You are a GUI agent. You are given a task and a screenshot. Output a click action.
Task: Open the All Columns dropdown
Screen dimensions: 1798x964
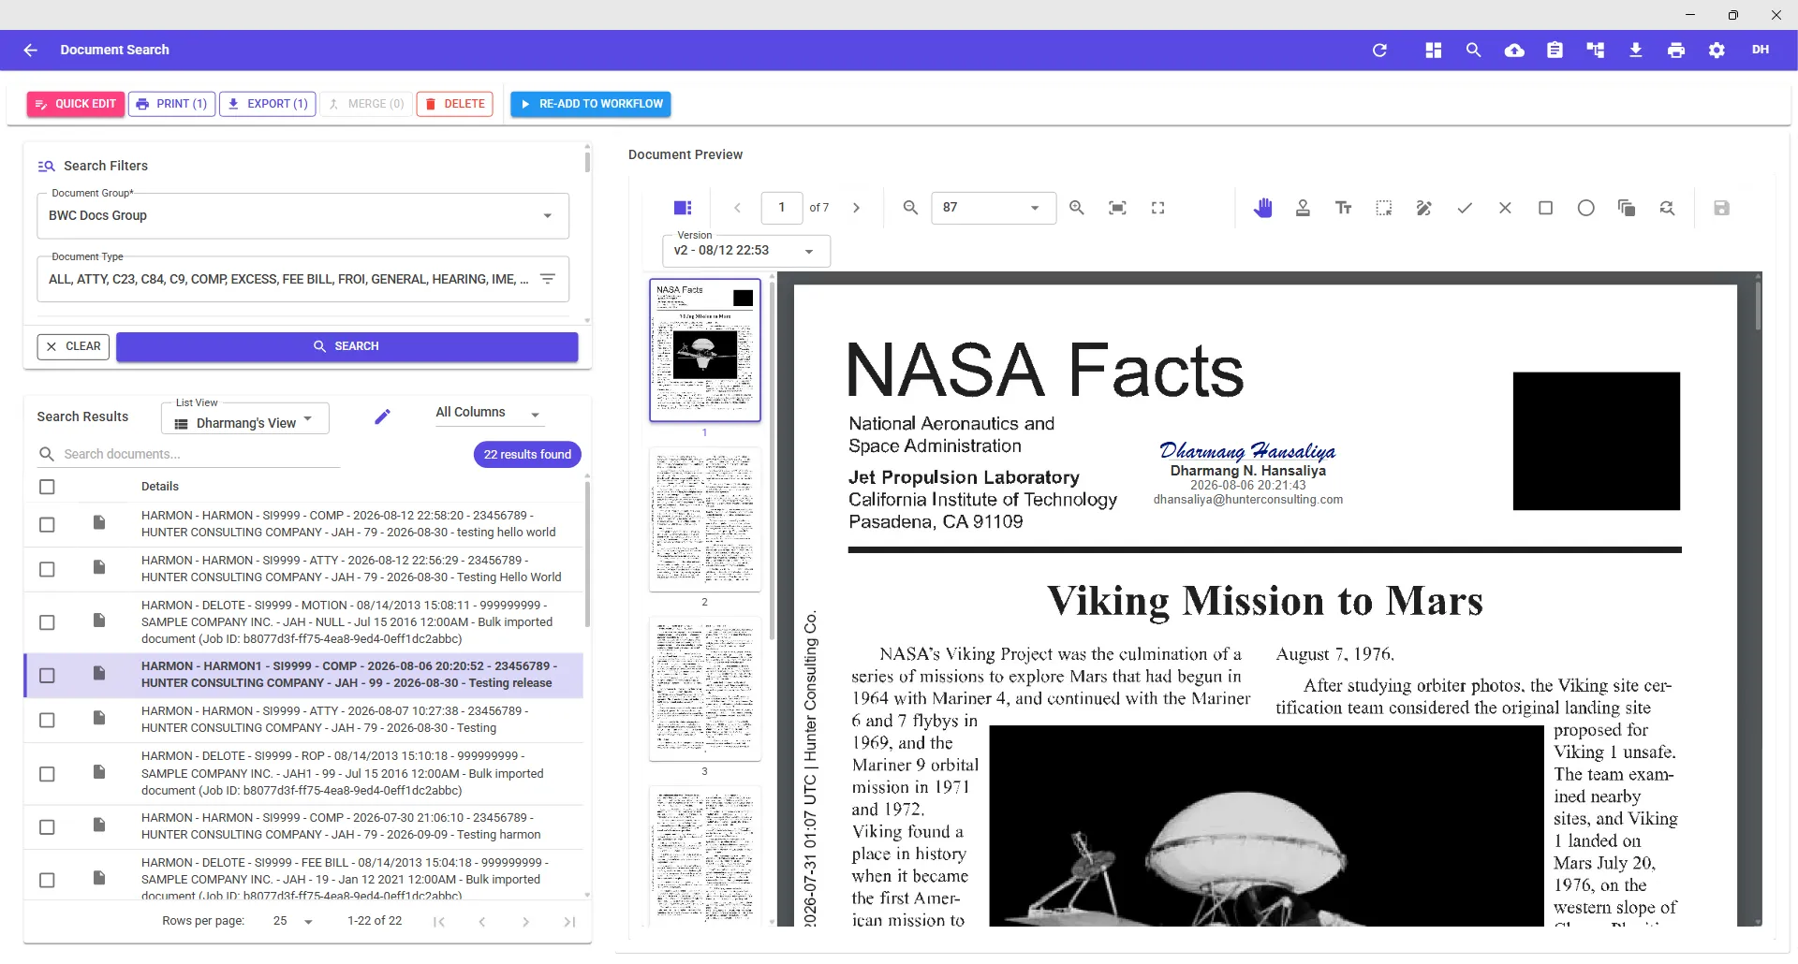489,413
